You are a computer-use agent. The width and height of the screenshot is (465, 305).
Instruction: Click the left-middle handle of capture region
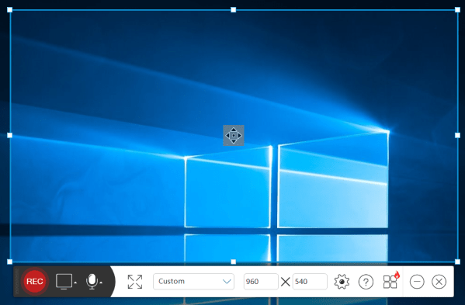coord(10,135)
